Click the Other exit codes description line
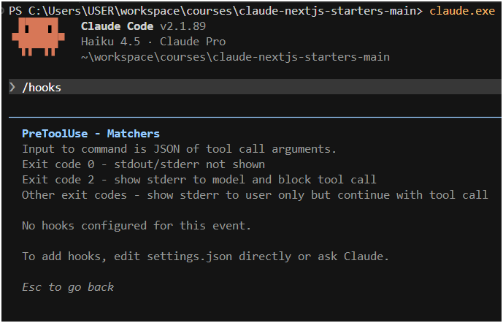 point(254,194)
